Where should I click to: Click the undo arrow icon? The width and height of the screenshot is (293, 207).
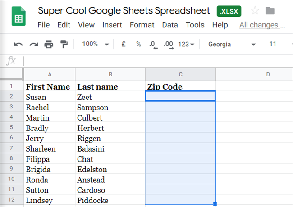(x=18, y=44)
